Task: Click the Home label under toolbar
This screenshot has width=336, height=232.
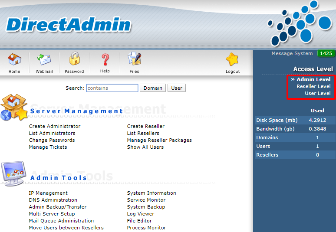Action: pos(14,72)
